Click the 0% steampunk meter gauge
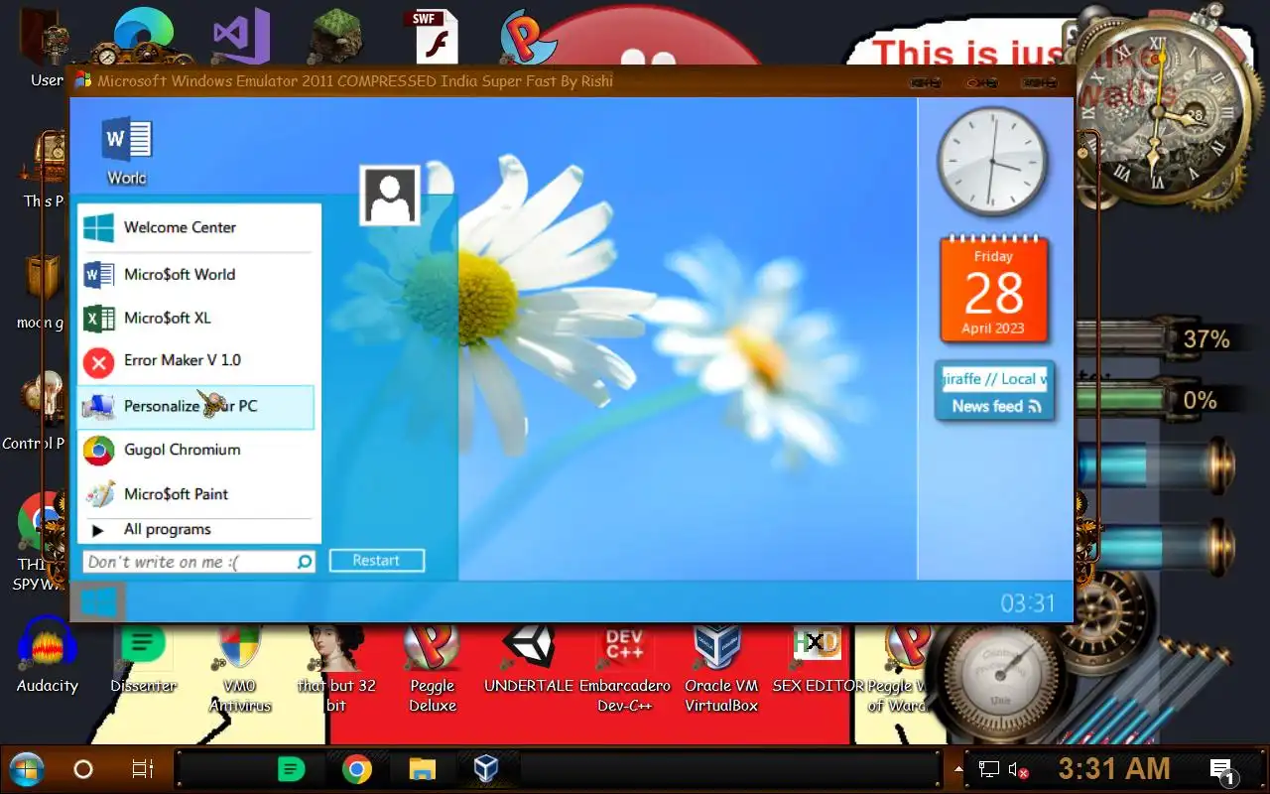The image size is (1270, 794). pos(1157,400)
